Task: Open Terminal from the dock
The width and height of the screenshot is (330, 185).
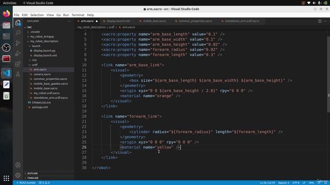Action: [6, 36]
